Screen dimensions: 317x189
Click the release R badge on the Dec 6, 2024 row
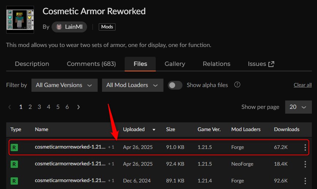pos(14,181)
